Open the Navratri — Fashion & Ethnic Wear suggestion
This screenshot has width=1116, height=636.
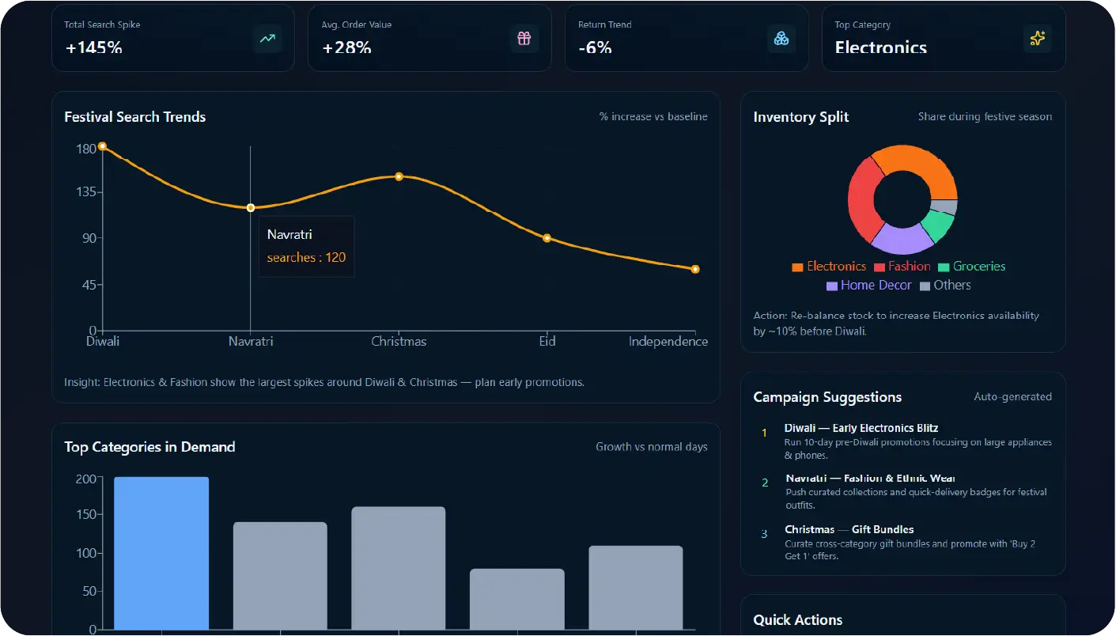(870, 479)
